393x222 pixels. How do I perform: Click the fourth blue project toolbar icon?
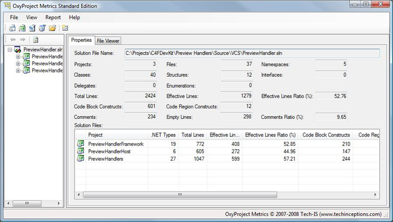[x=43, y=28]
